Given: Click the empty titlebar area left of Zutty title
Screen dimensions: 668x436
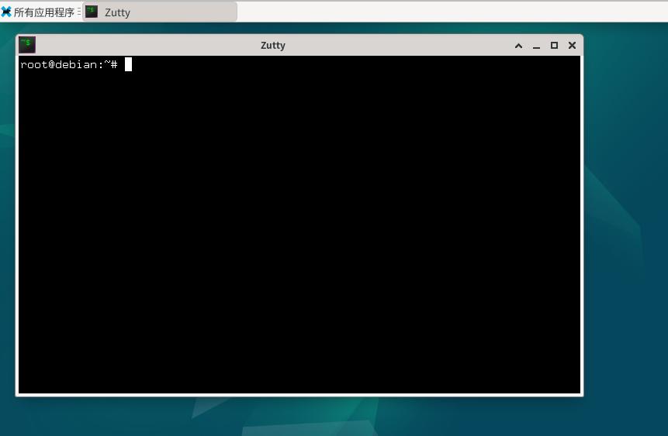Looking at the screenshot, I should 145,45.
